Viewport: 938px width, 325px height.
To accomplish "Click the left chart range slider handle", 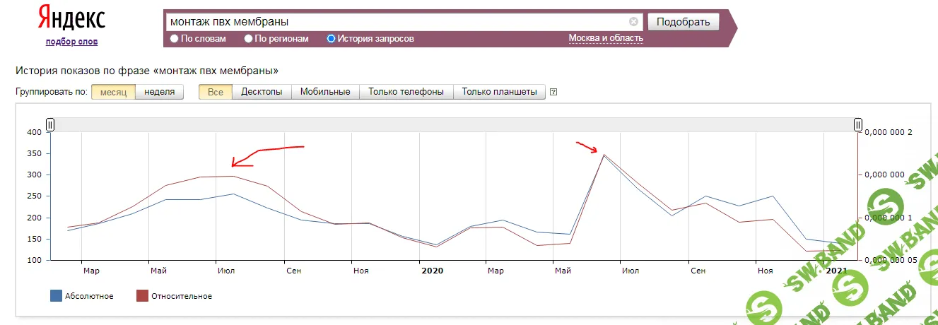I will pyautogui.click(x=50, y=125).
